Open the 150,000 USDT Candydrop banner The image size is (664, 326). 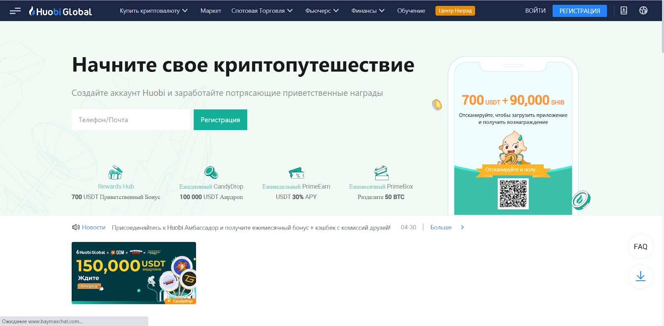tap(134, 273)
